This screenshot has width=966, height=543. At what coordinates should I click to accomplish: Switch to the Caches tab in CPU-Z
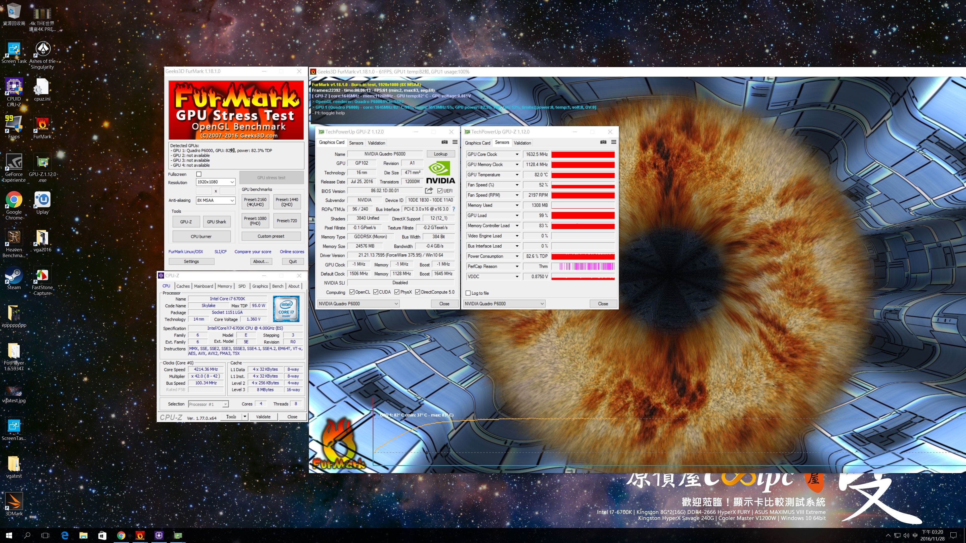(183, 286)
